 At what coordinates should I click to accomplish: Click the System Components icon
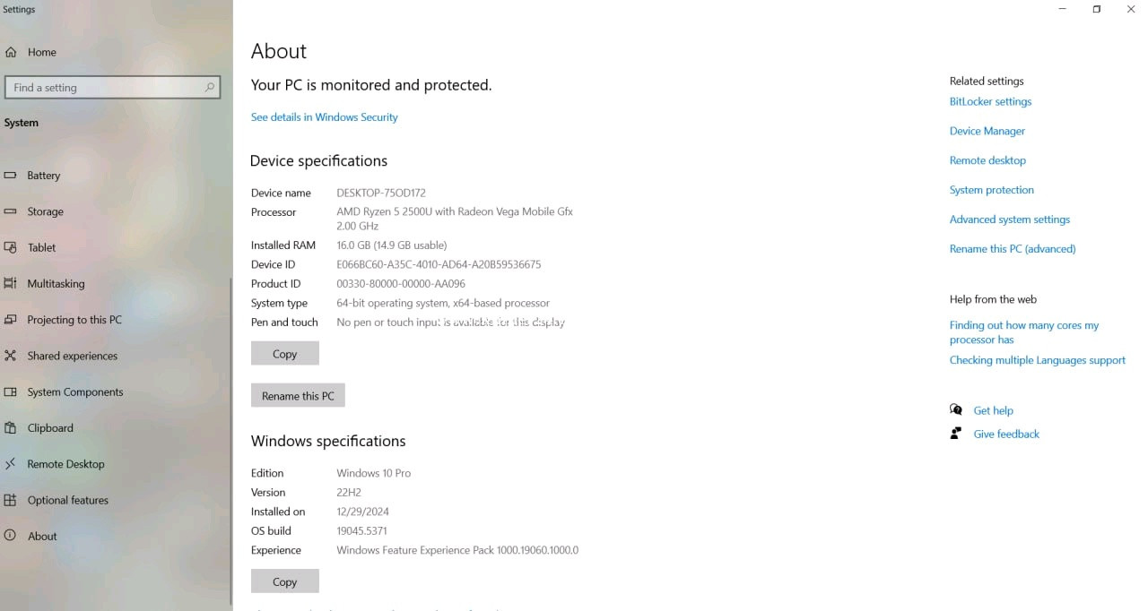pyautogui.click(x=11, y=392)
